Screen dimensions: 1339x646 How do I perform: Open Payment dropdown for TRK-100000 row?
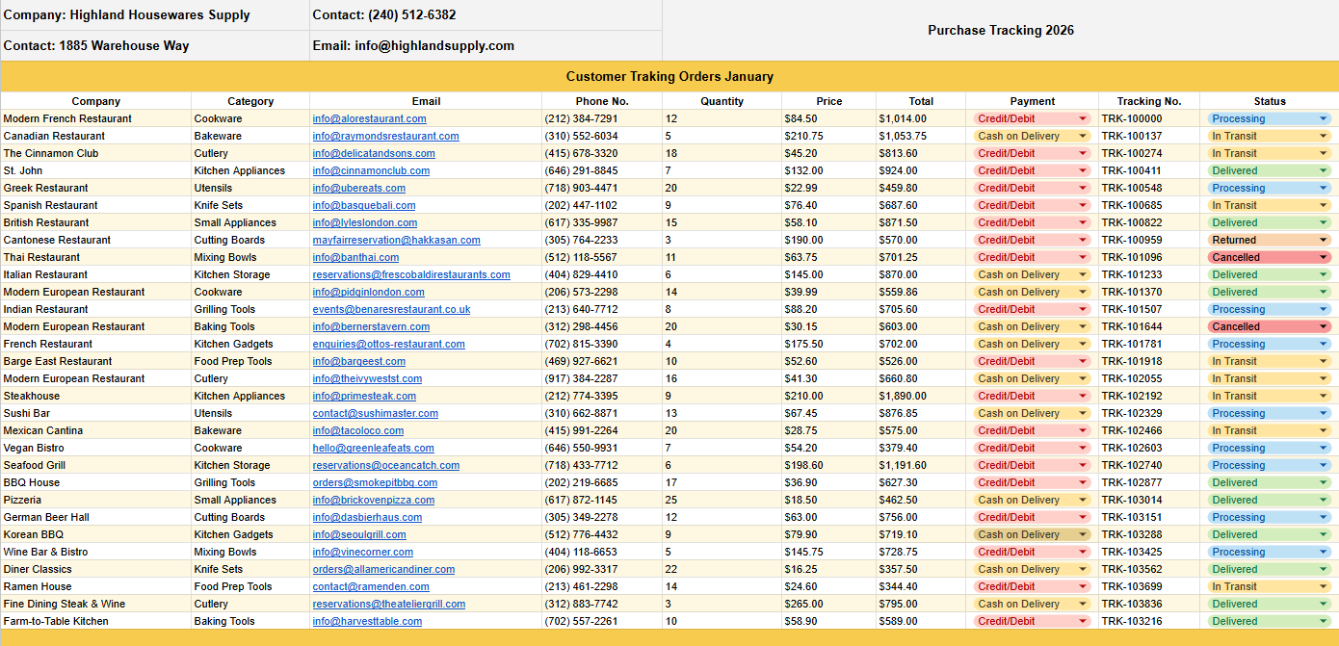point(1032,118)
